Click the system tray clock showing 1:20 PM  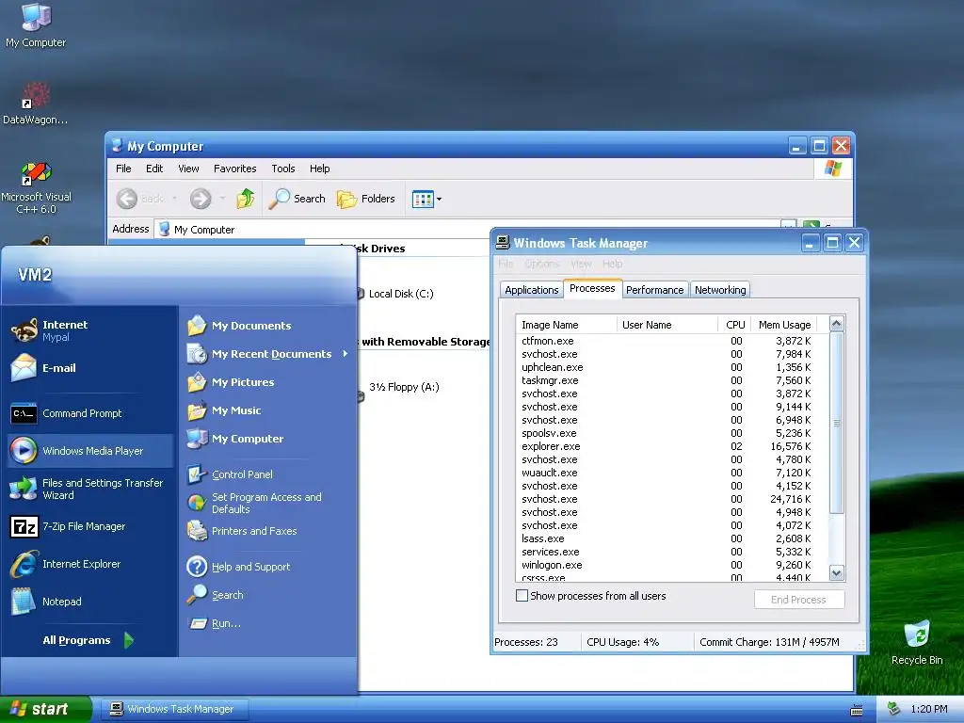[929, 709]
